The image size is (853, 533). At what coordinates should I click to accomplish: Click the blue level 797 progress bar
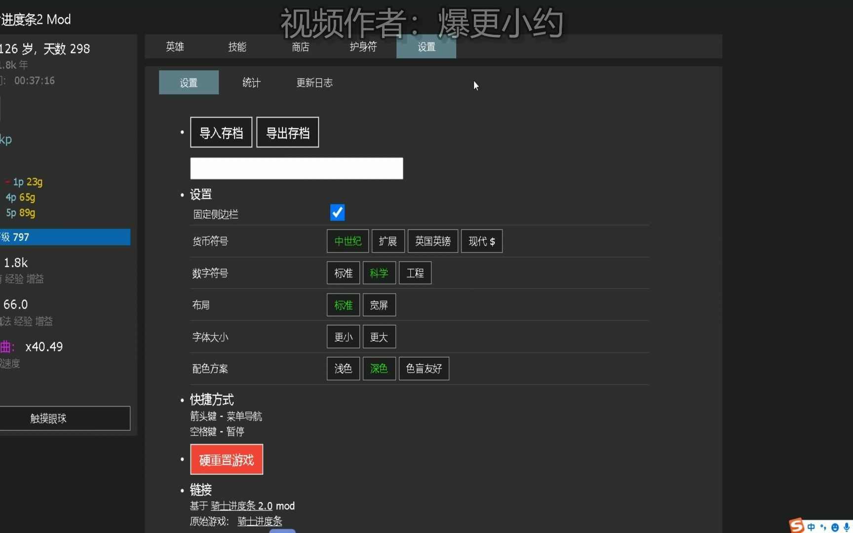65,237
